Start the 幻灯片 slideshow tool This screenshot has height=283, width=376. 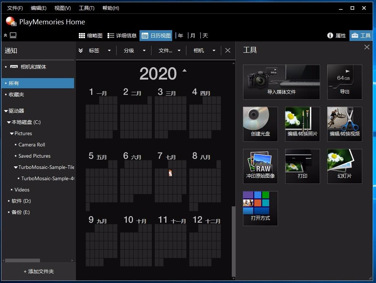click(x=345, y=166)
